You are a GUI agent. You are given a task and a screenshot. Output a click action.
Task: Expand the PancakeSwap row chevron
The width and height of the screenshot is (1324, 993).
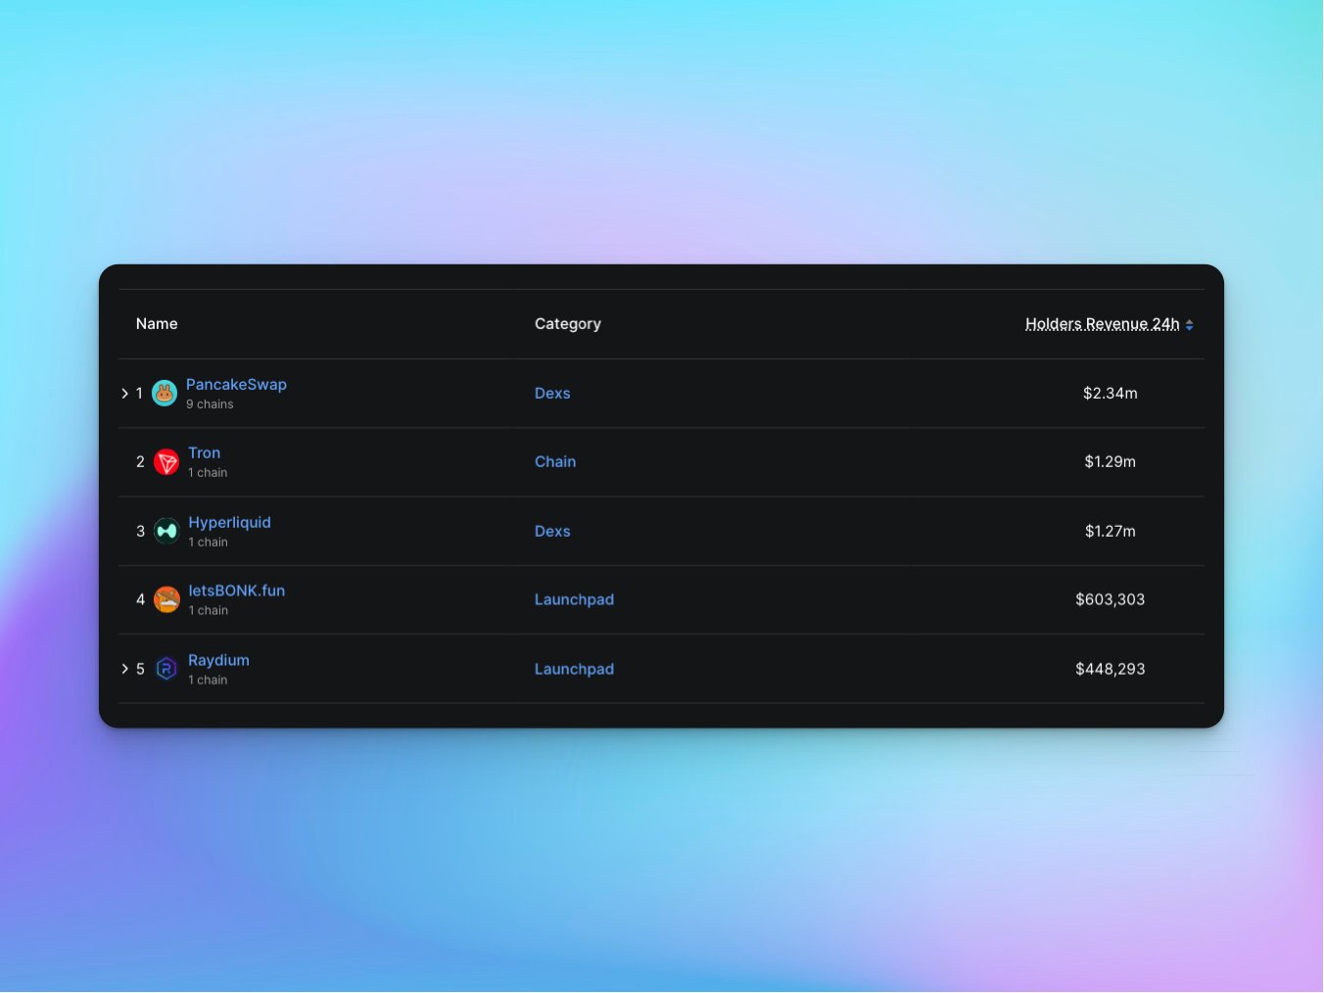tap(124, 394)
